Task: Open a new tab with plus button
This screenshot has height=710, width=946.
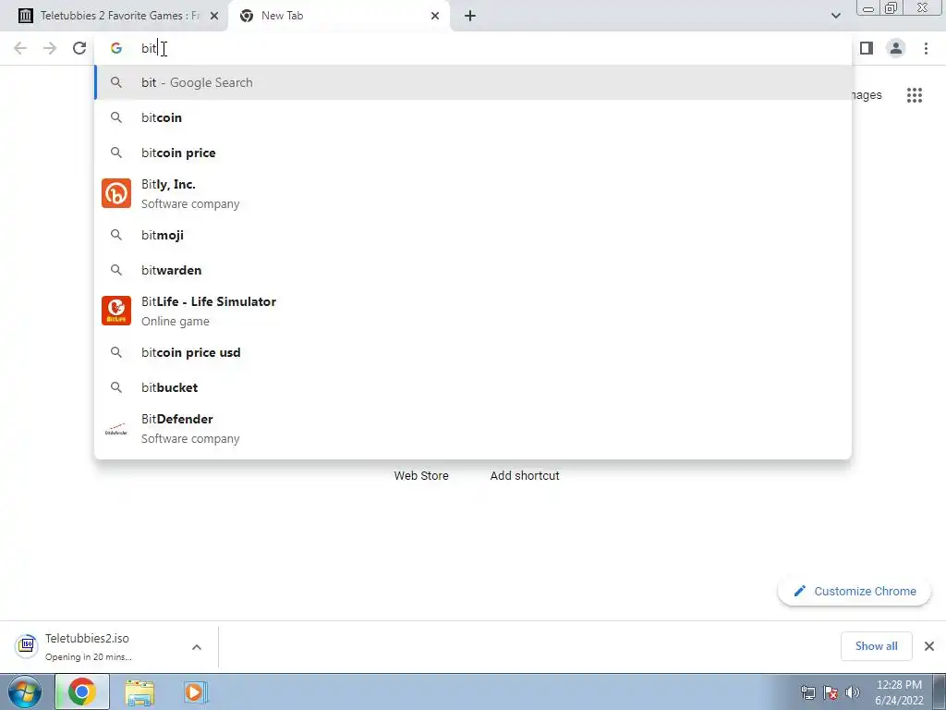Action: pyautogui.click(x=470, y=16)
